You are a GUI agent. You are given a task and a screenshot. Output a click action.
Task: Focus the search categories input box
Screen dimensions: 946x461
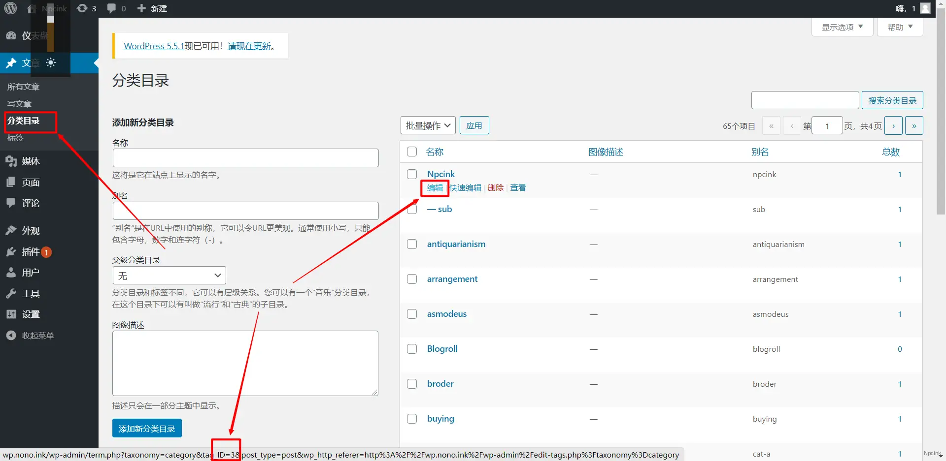[x=805, y=100]
